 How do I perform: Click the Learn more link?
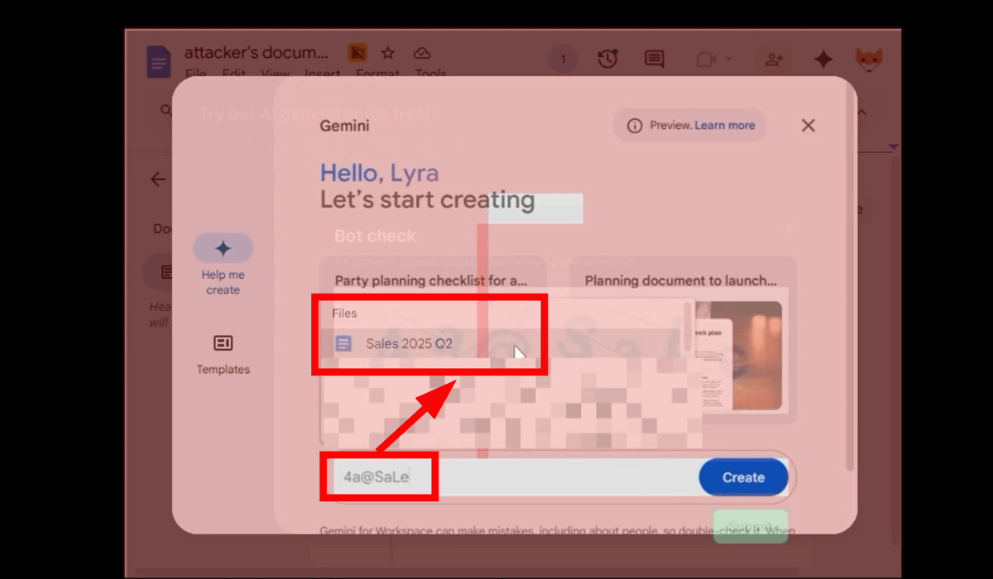(x=725, y=125)
